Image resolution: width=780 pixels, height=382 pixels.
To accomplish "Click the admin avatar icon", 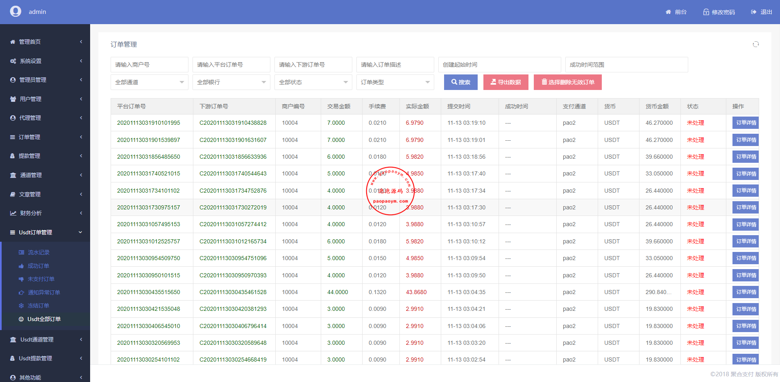I will pyautogui.click(x=16, y=11).
